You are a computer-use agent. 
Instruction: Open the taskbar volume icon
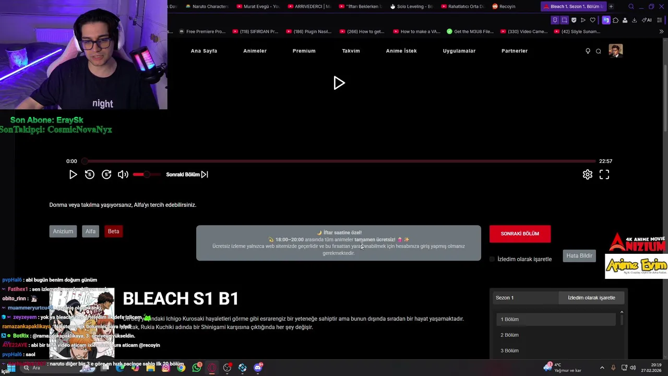click(633, 368)
